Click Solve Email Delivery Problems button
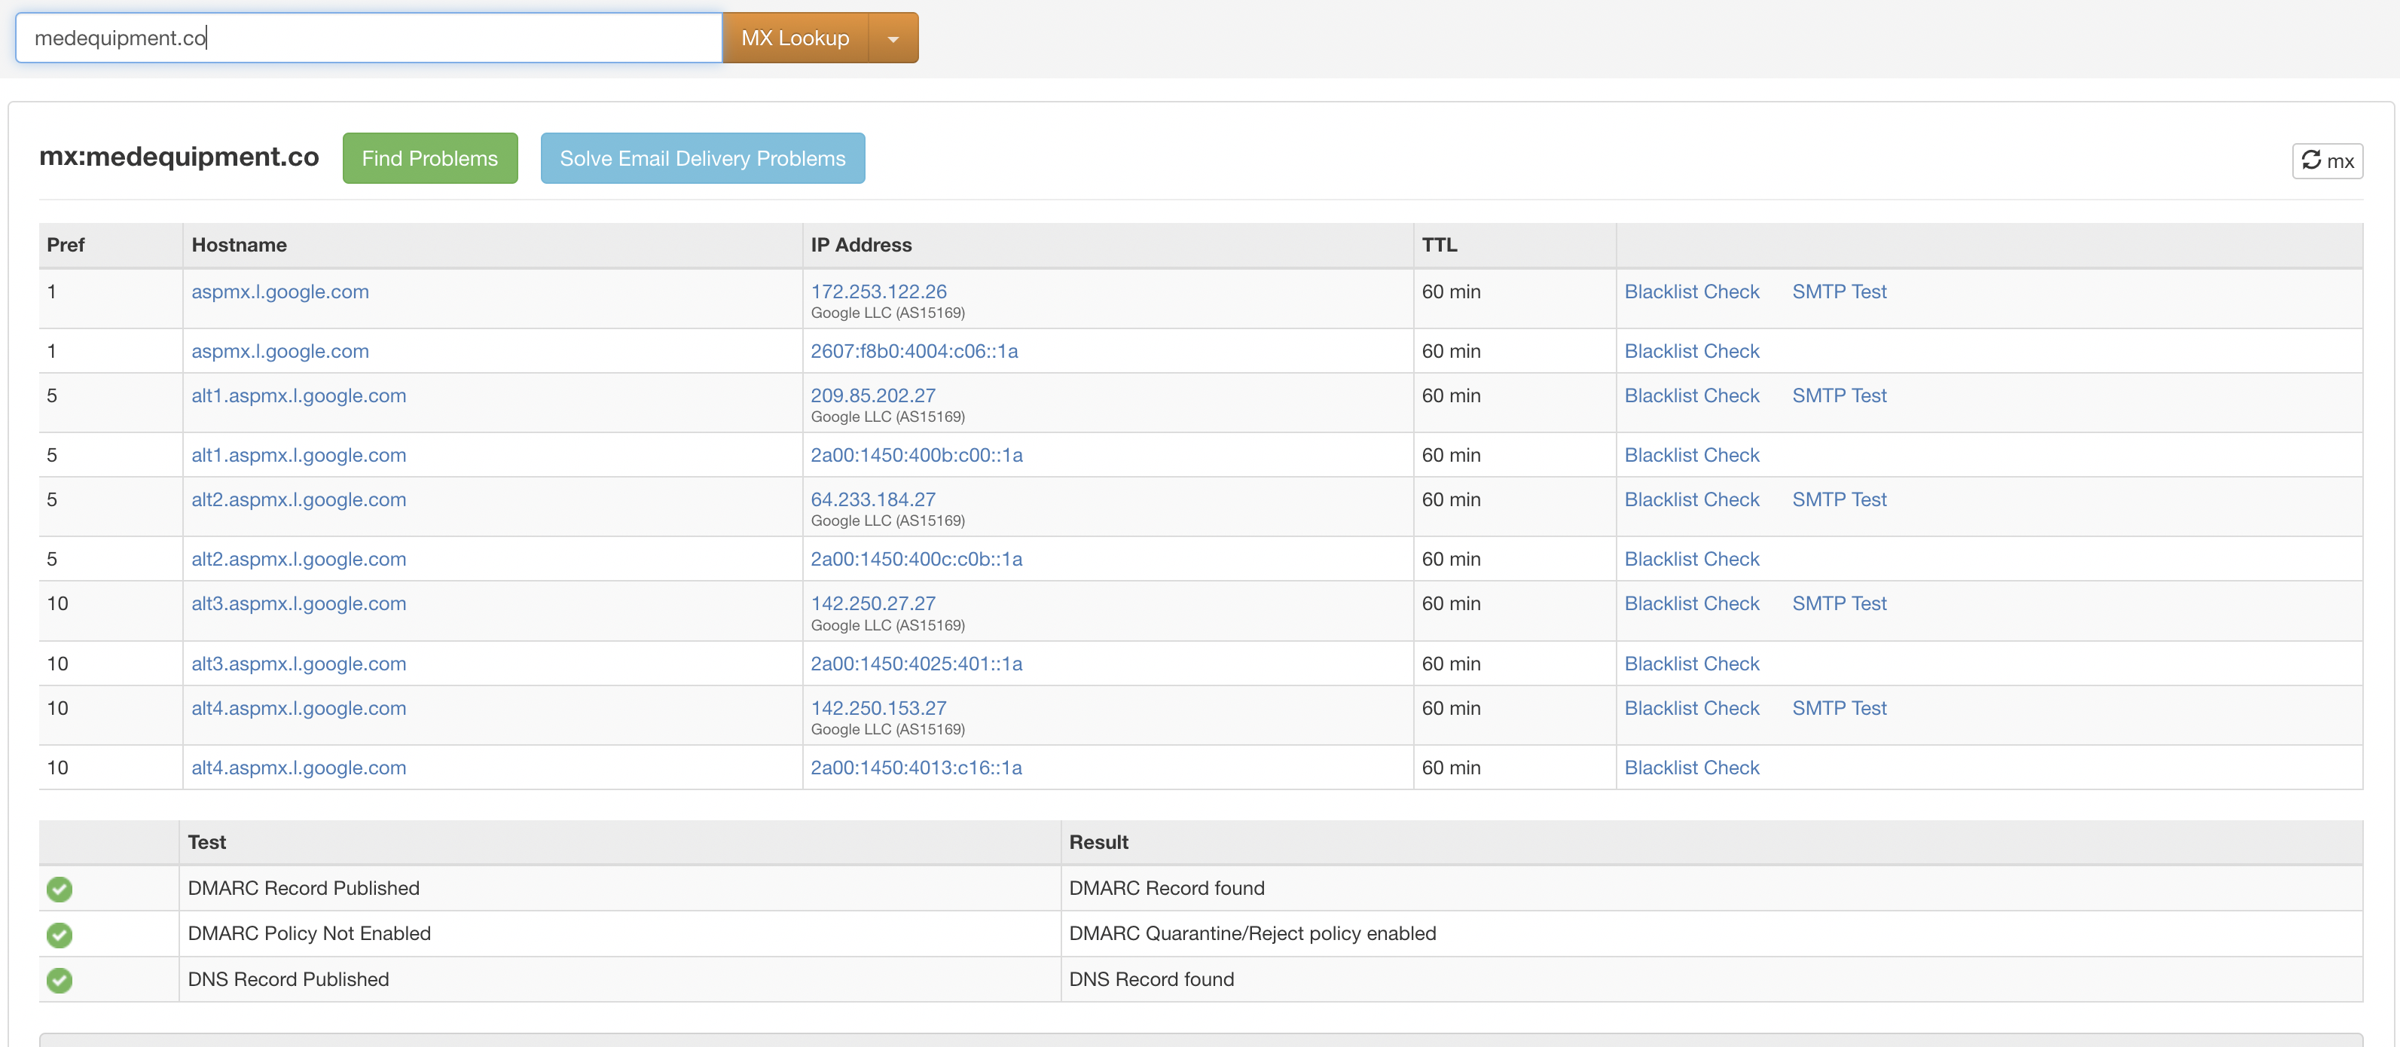Screen dimensions: 2400x1047 tap(703, 158)
